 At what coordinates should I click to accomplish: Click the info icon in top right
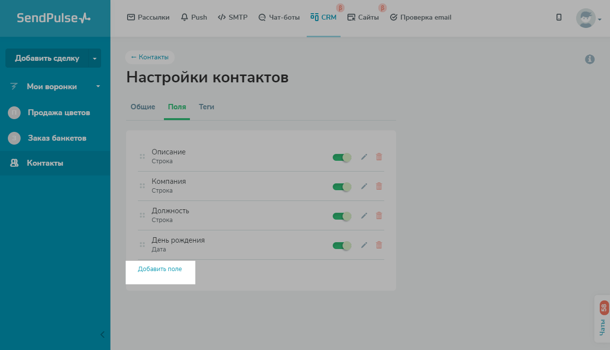click(x=590, y=59)
